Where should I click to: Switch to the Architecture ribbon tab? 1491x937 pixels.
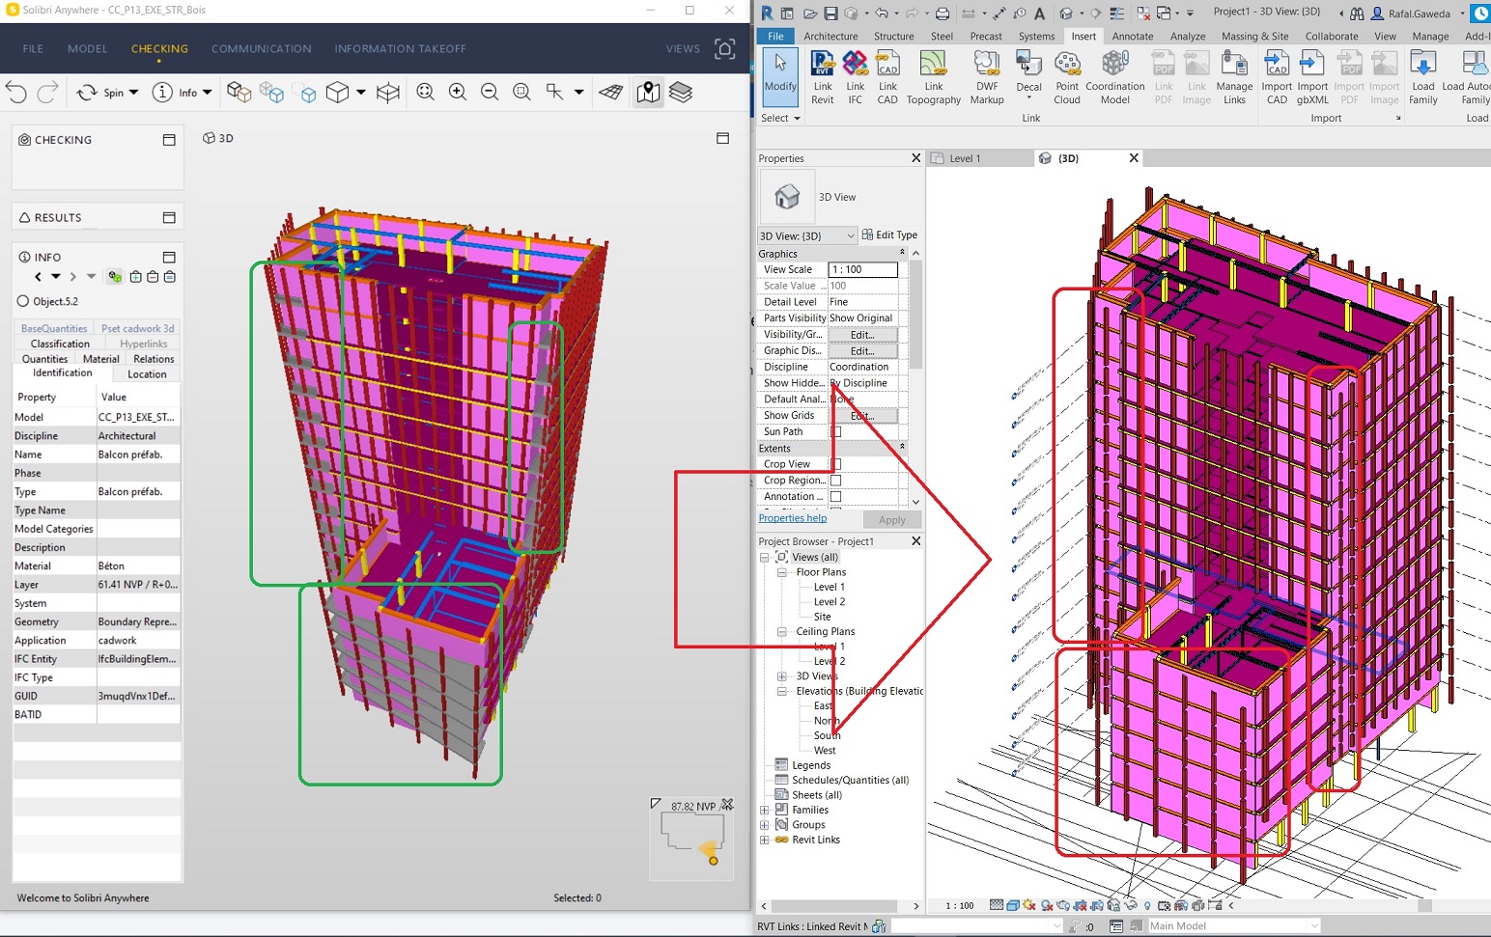click(830, 37)
